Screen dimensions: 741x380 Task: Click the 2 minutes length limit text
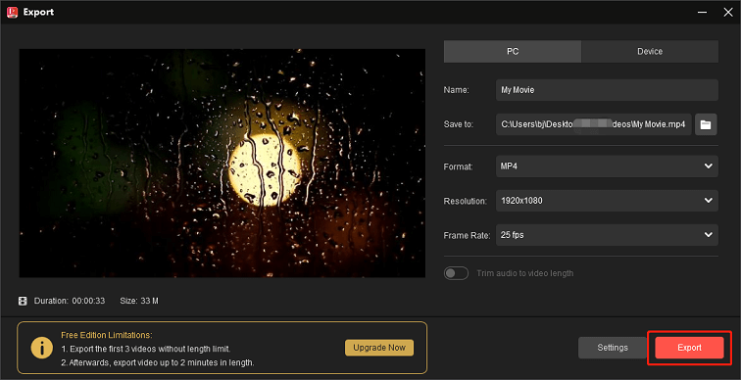pyautogui.click(x=158, y=363)
